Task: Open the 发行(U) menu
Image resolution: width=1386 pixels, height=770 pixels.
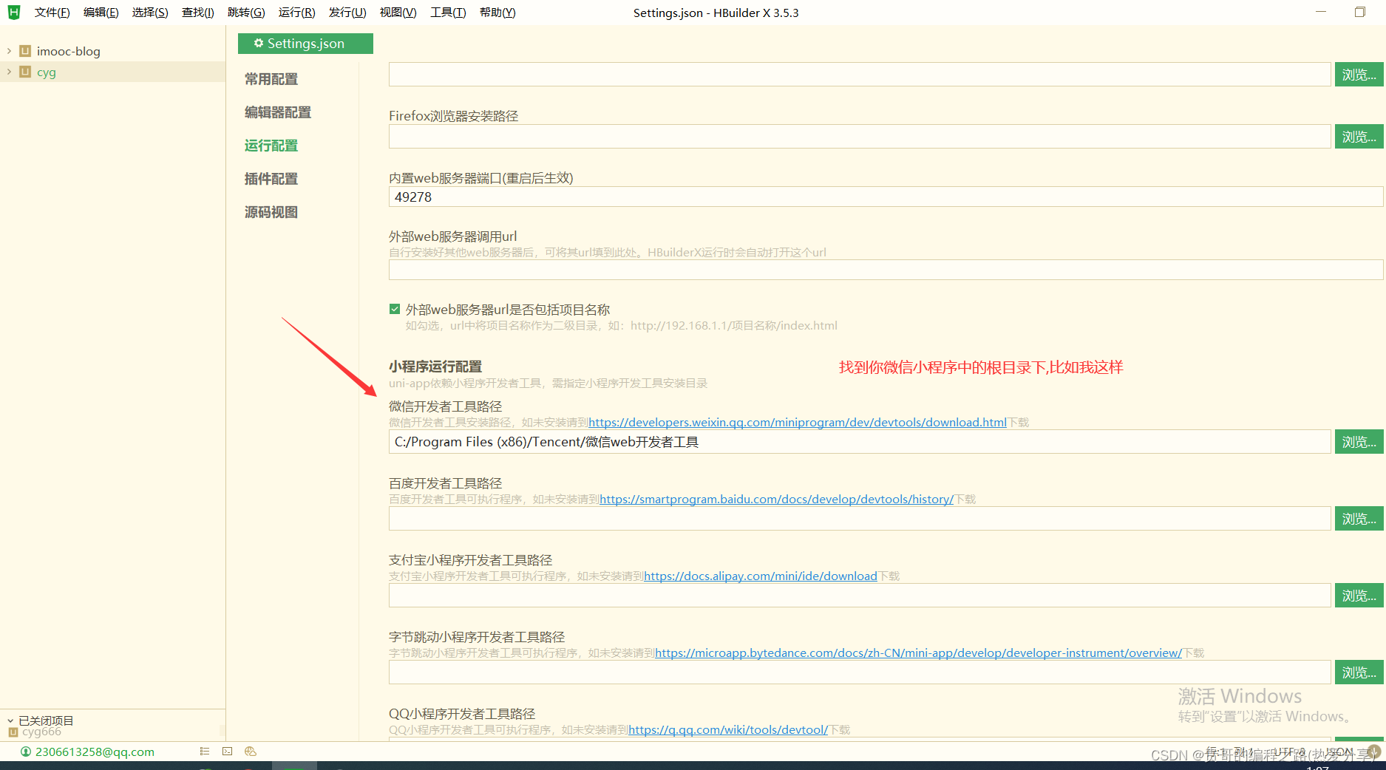Action: point(347,13)
